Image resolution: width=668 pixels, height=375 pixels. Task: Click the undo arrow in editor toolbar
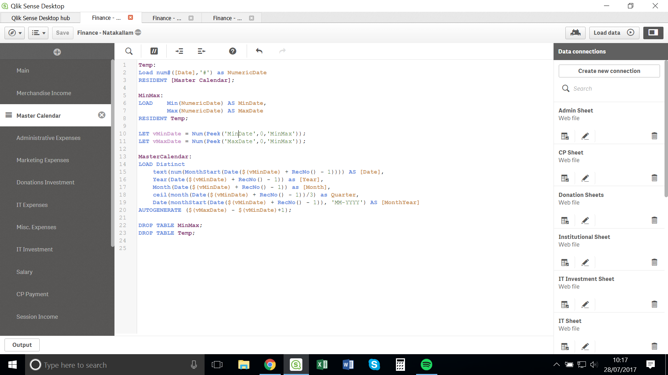click(259, 51)
